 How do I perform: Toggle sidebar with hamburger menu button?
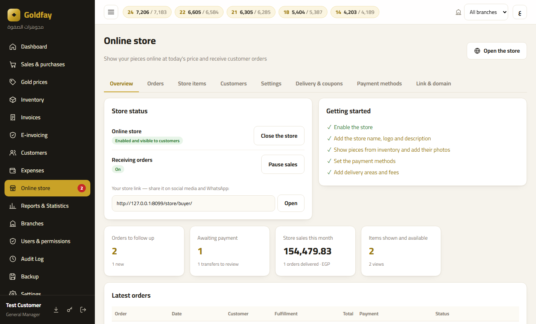[x=111, y=12]
